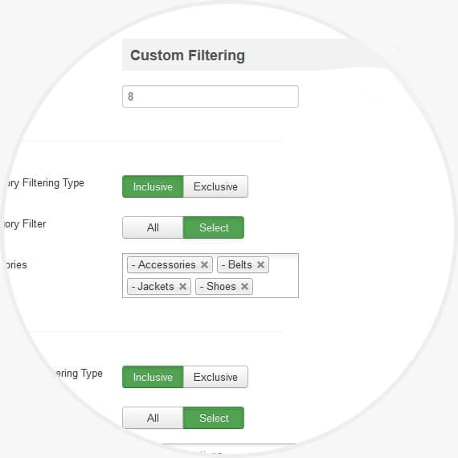Pick Select in the bottom filter toggle
Viewport: 458px width, 458px height.
click(214, 418)
